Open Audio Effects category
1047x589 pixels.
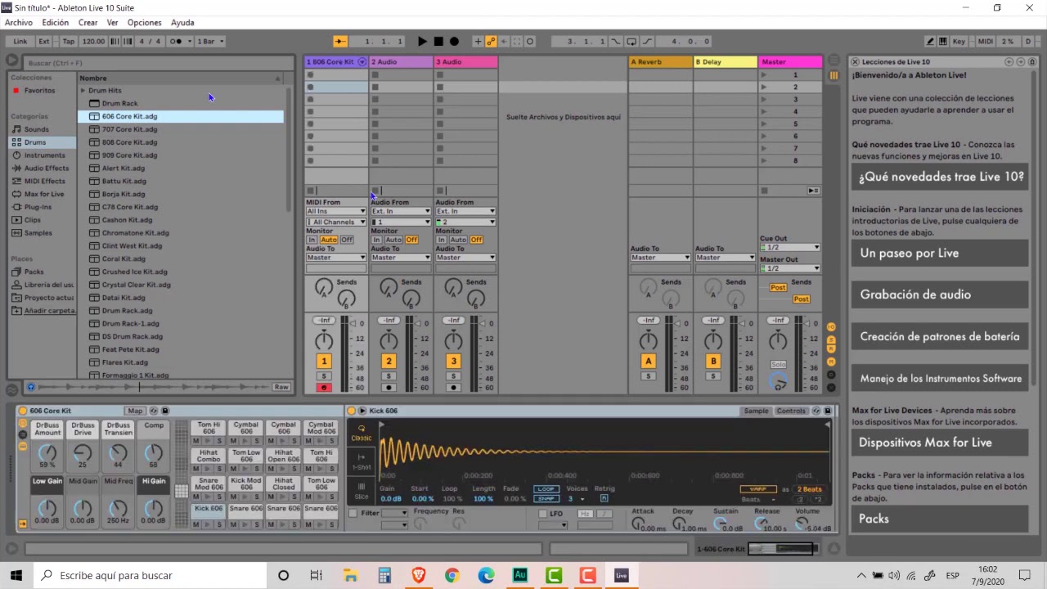(x=47, y=168)
